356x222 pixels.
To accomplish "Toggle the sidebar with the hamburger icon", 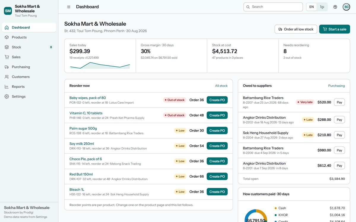I will tap(69, 7).
